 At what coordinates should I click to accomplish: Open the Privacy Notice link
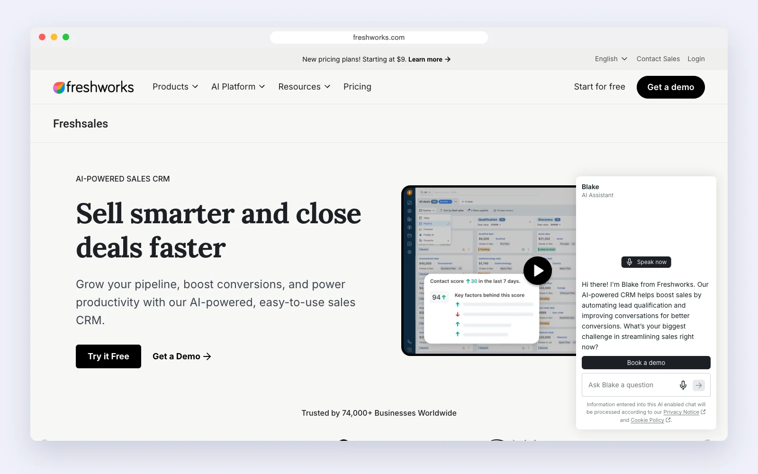[684, 412]
